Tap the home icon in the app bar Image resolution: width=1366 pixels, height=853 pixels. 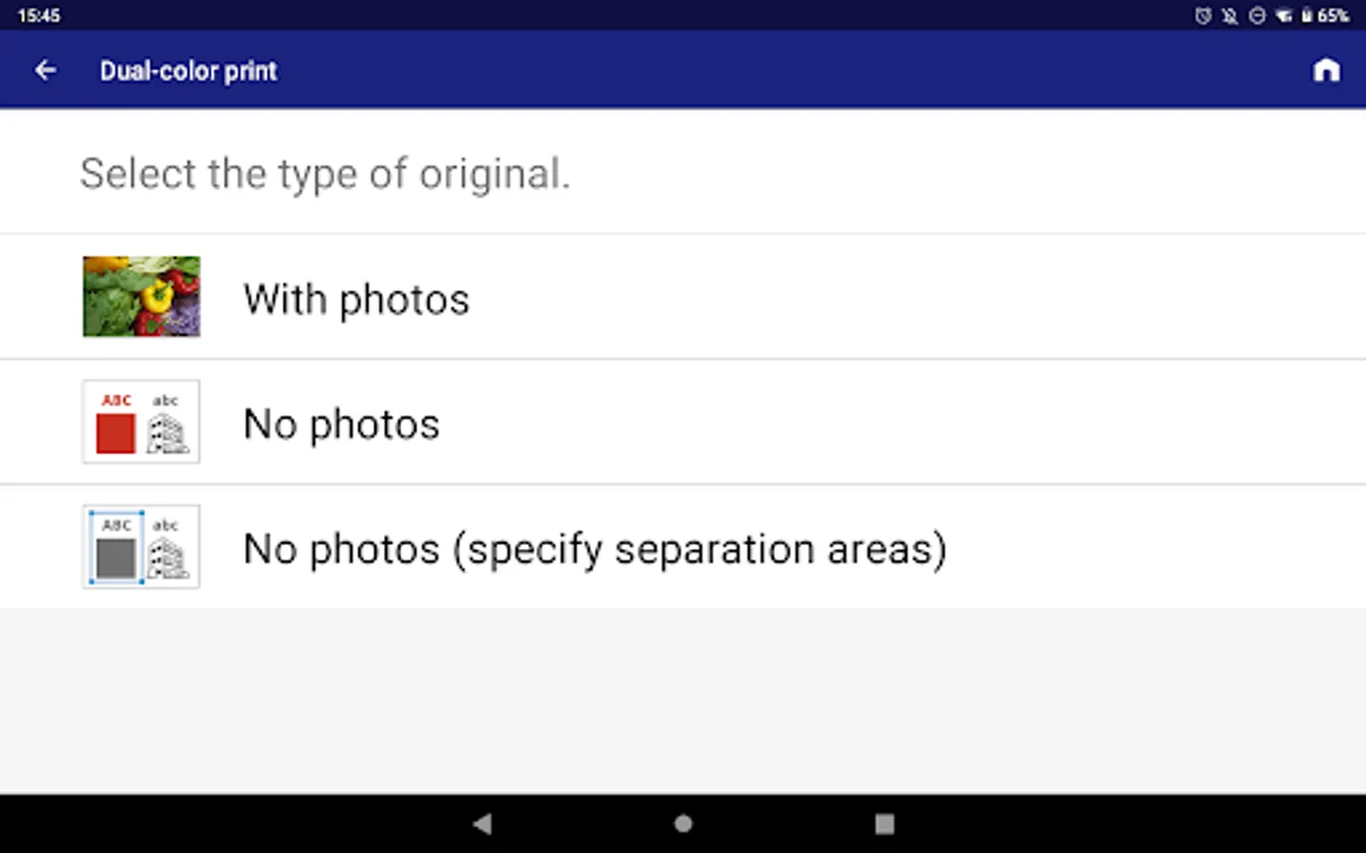click(x=1326, y=70)
